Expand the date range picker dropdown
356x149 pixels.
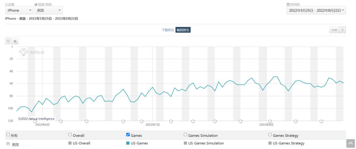316,11
